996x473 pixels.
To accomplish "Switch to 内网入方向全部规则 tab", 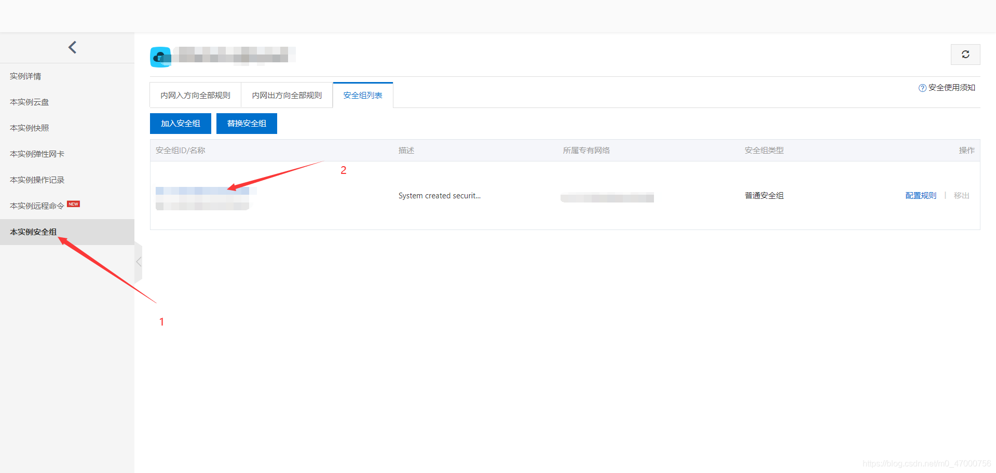I will [x=196, y=95].
